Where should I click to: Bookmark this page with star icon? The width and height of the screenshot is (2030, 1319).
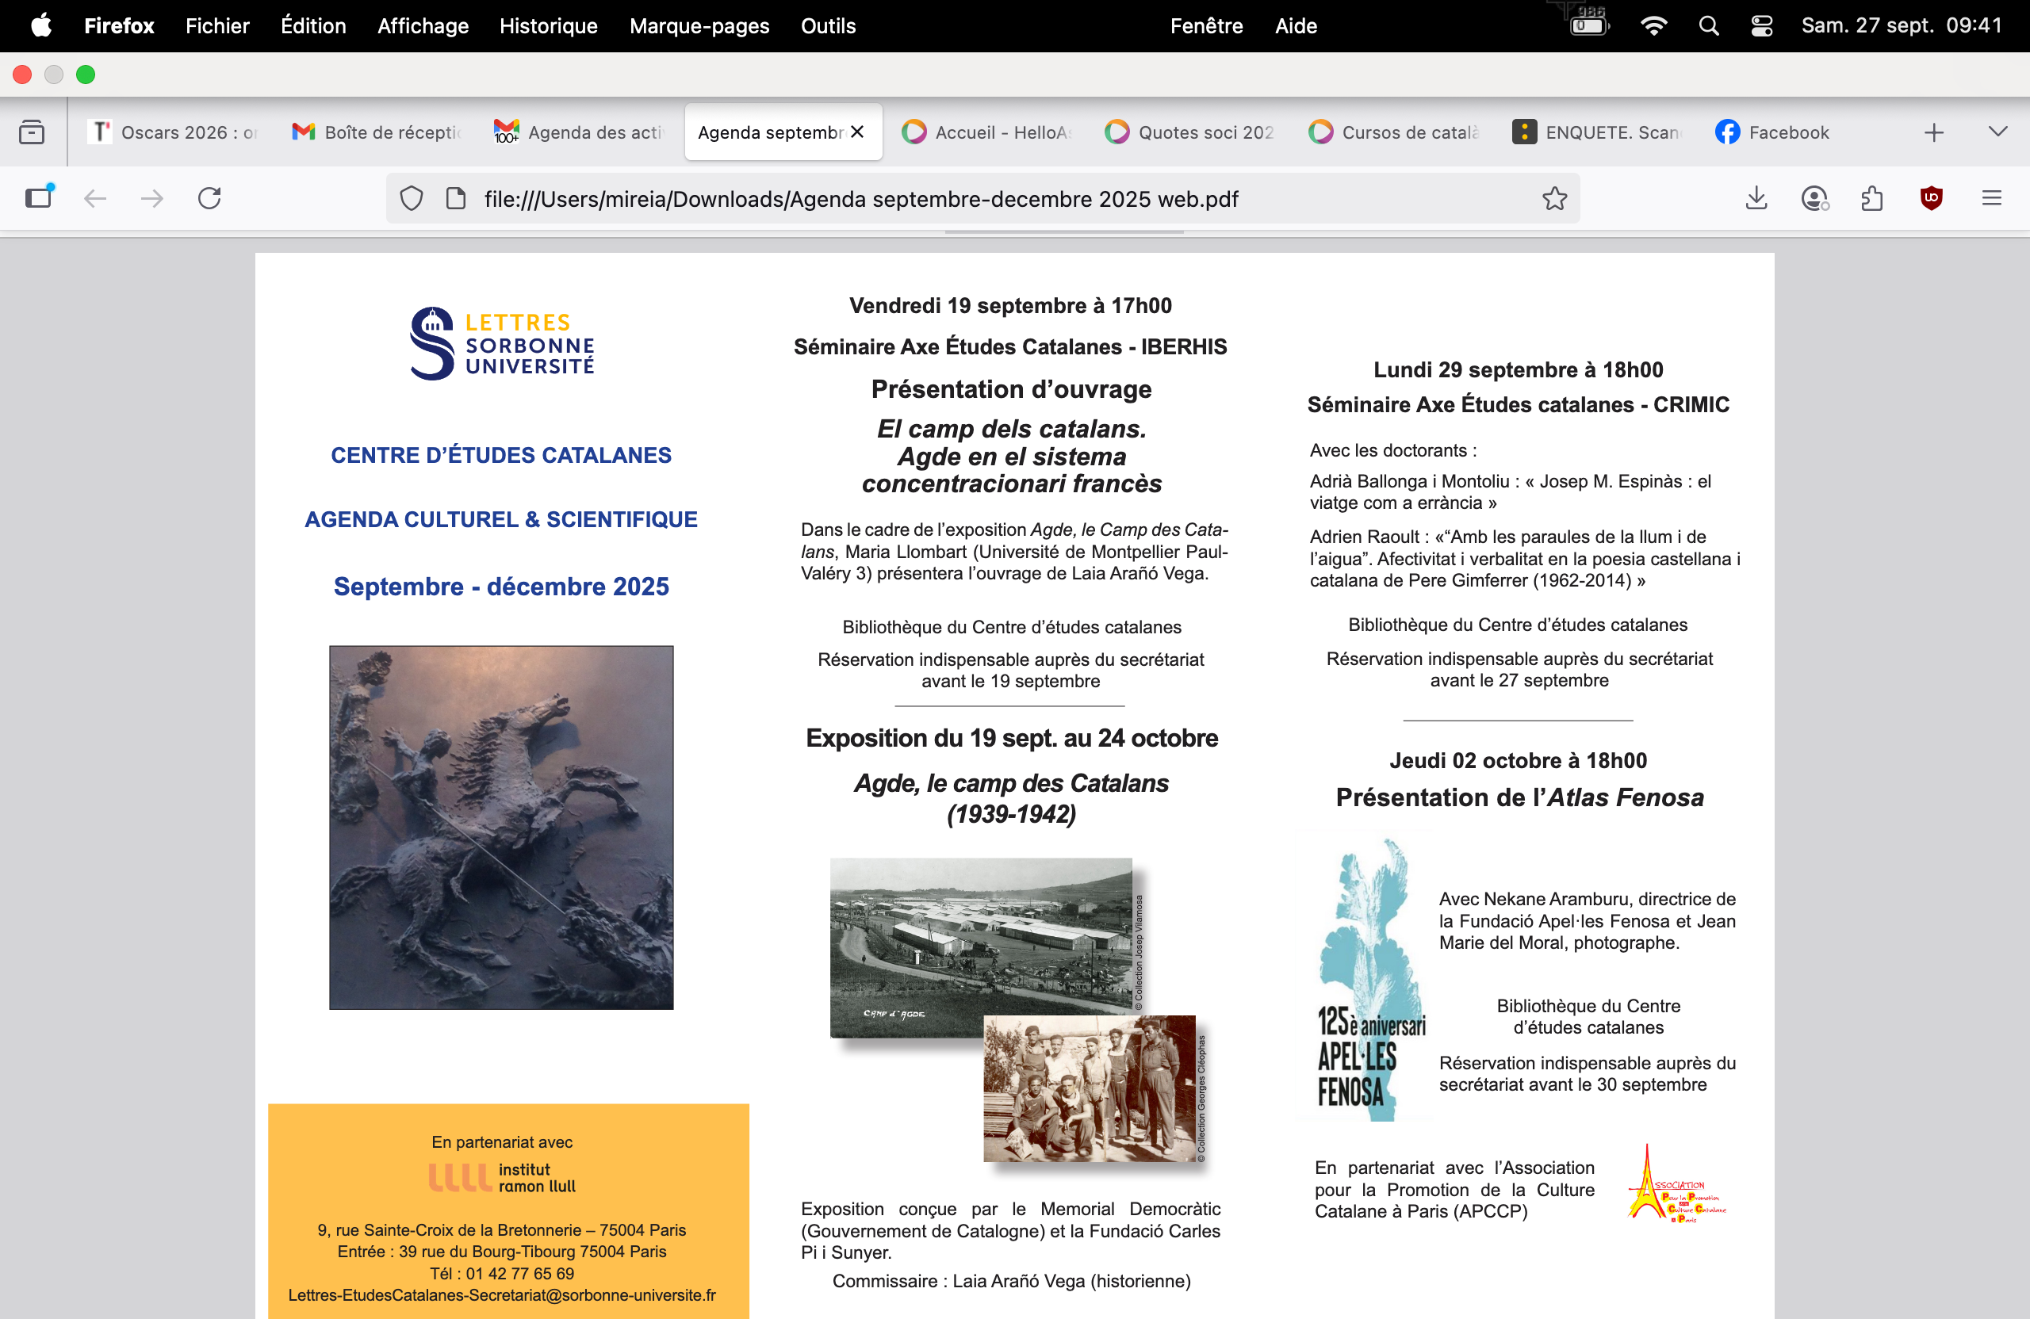point(1554,199)
